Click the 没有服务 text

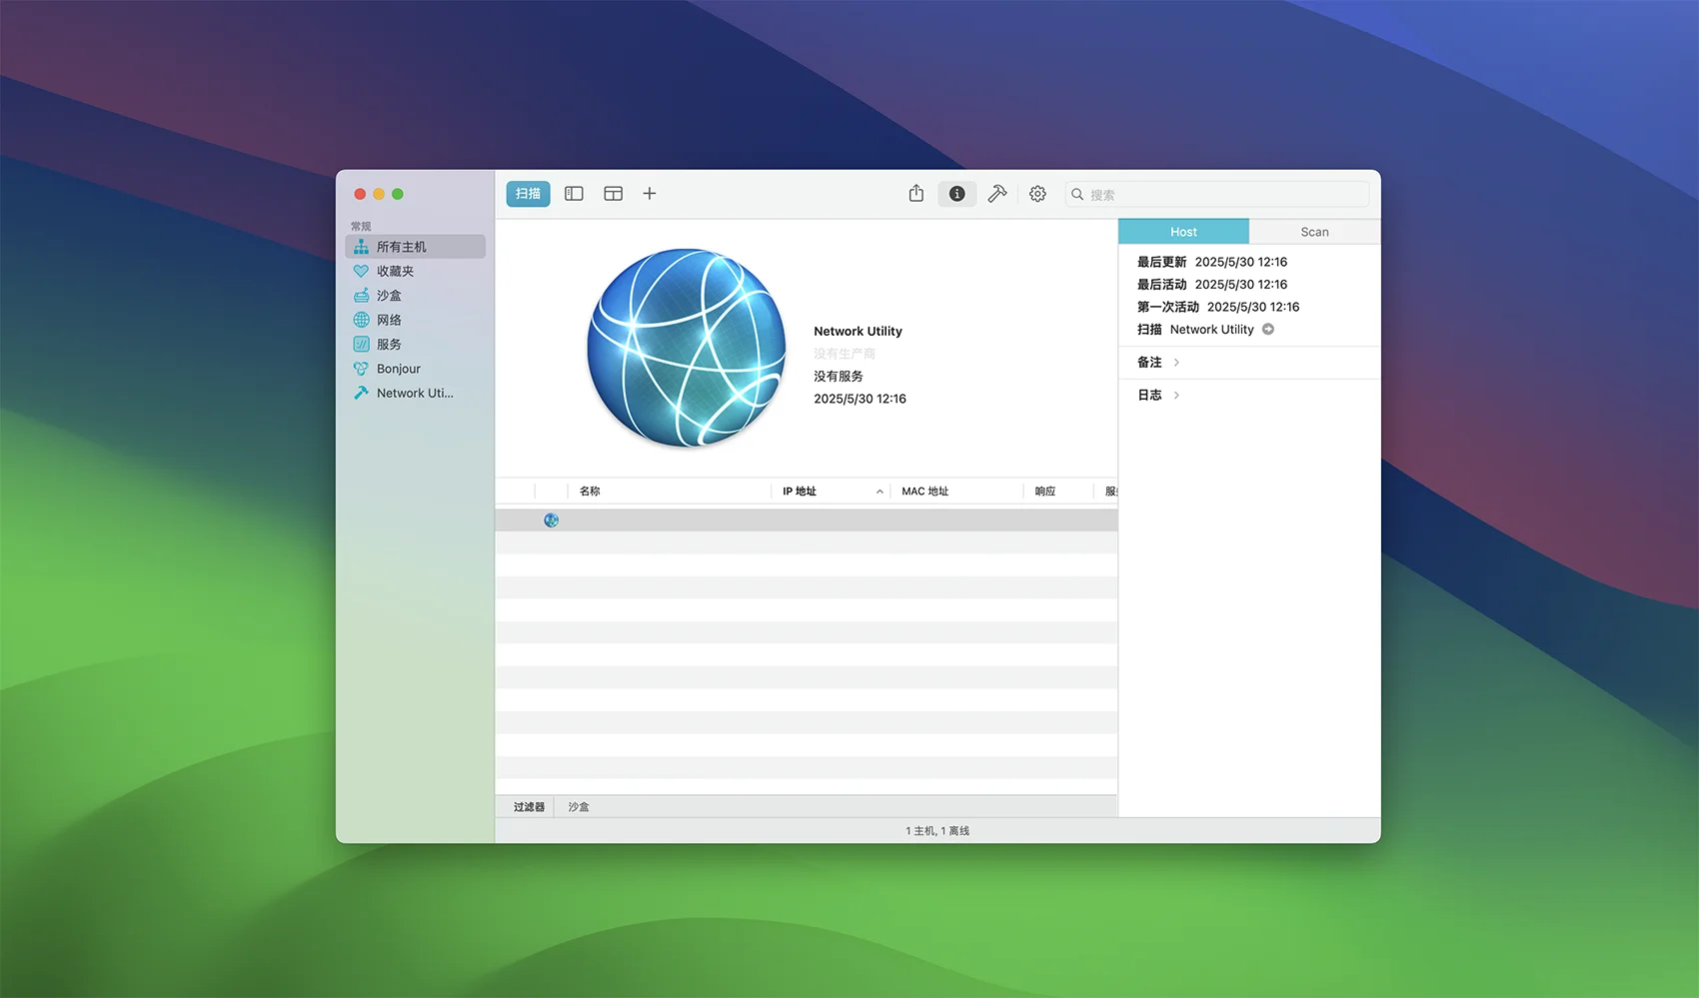839,377
